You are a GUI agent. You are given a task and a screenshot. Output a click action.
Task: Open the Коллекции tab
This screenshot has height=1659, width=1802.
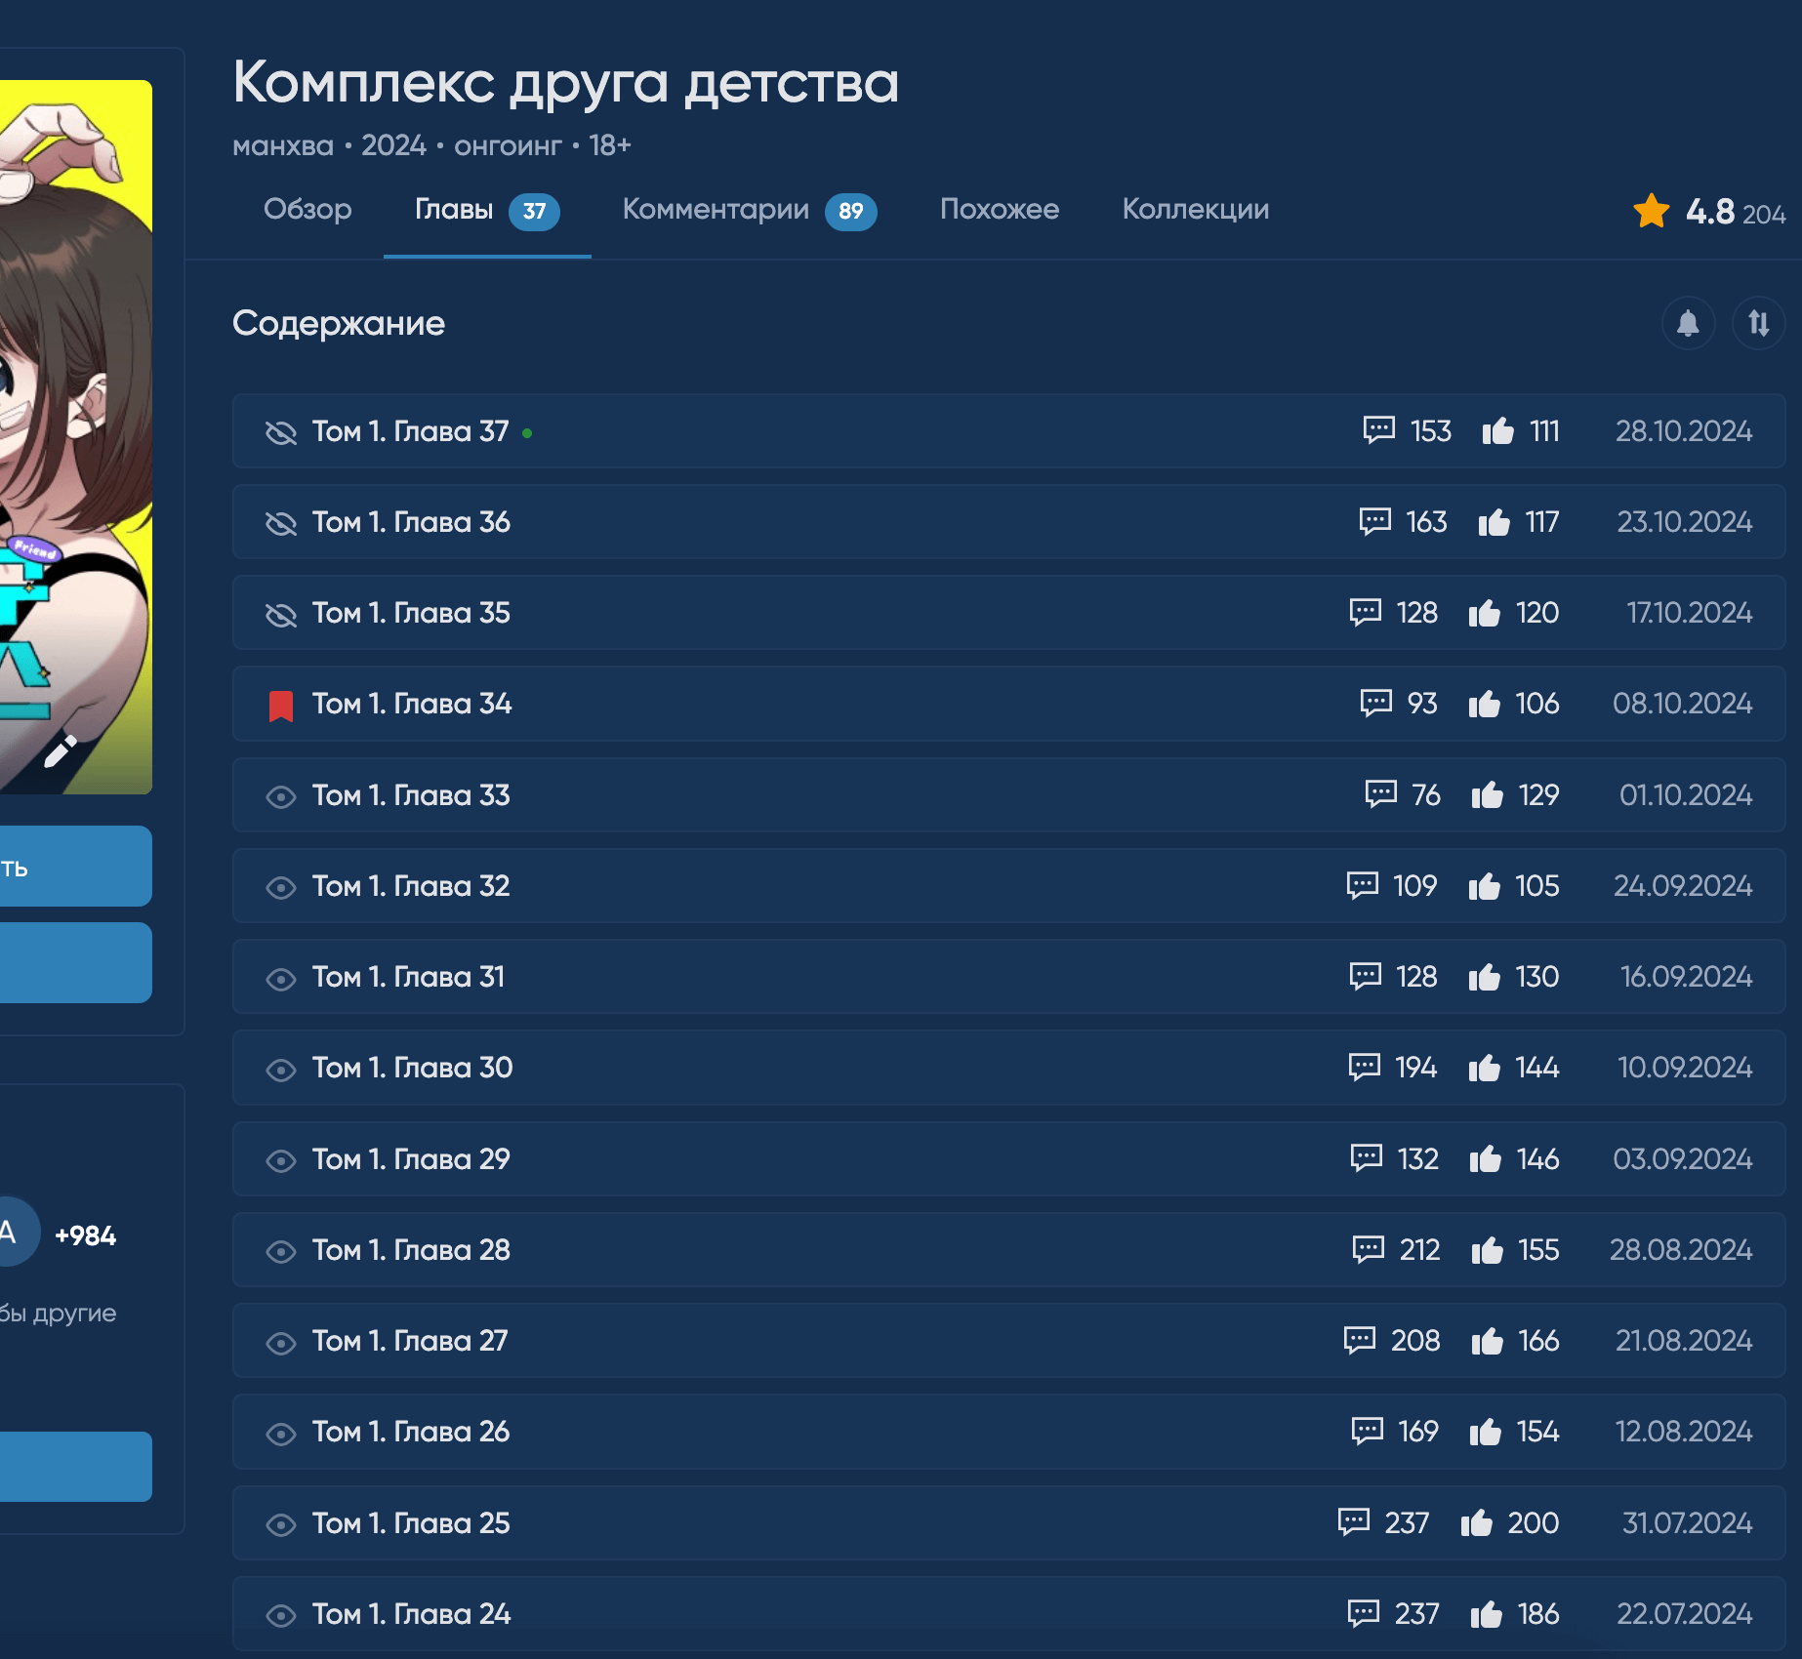coord(1196,209)
